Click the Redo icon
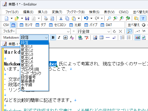The image size is (148, 111). 97,18
